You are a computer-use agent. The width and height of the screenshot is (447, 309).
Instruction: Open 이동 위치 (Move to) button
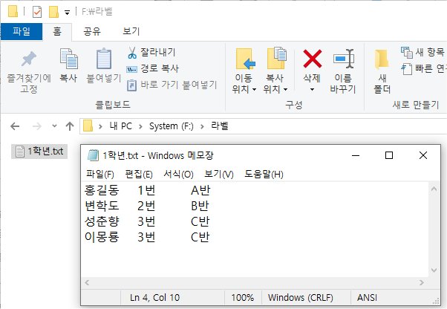(244, 71)
